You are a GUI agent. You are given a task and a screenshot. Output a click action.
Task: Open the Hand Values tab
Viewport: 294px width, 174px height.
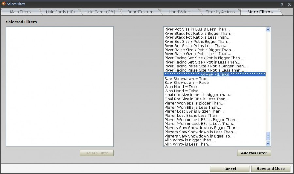pyautogui.click(x=180, y=12)
